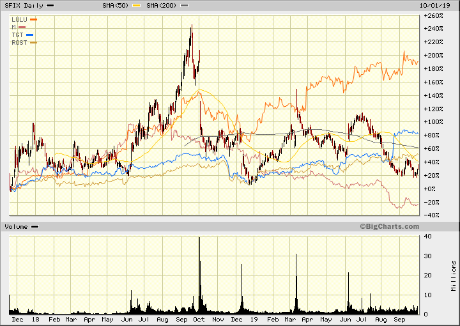Click the +260% axis label

(x=433, y=15)
